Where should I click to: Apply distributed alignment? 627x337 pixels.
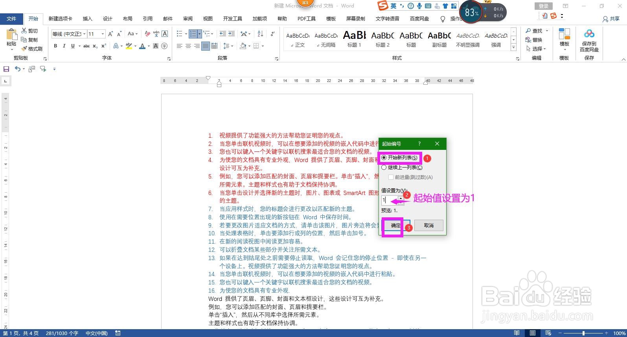pyautogui.click(x=214, y=46)
